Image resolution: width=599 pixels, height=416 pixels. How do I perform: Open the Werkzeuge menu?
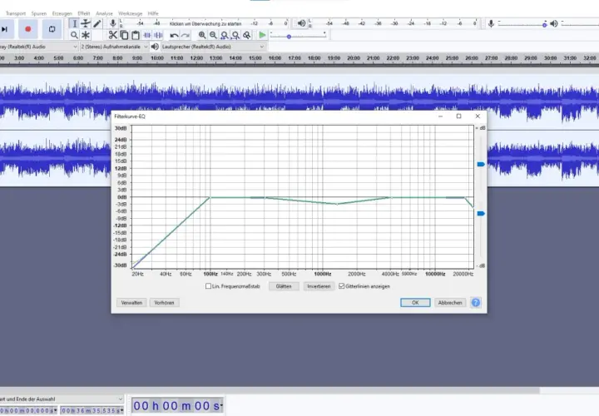tap(130, 13)
